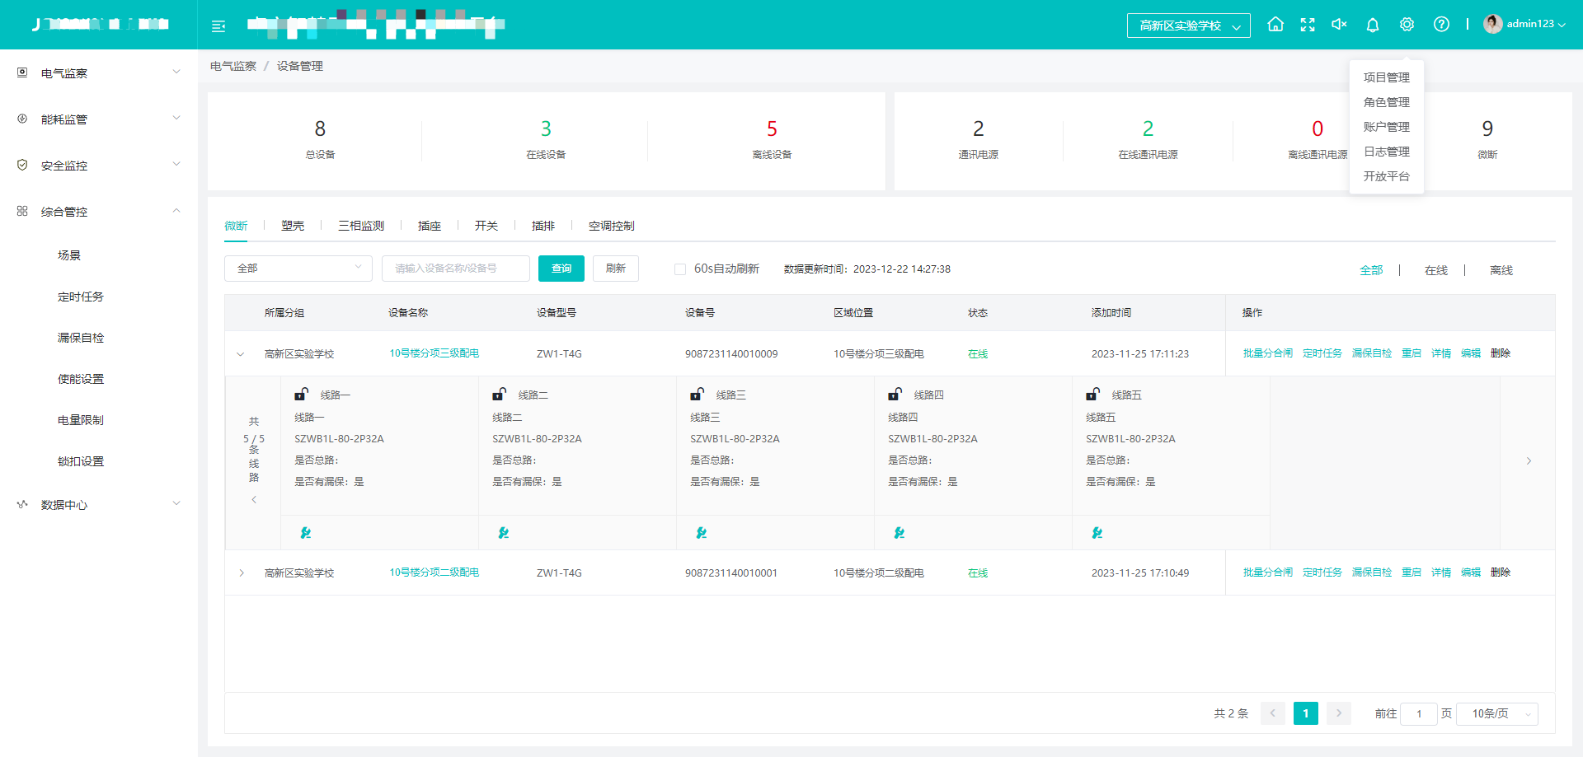The width and height of the screenshot is (1583, 757).
Task: Click the 查询 search button
Action: click(x=561, y=269)
